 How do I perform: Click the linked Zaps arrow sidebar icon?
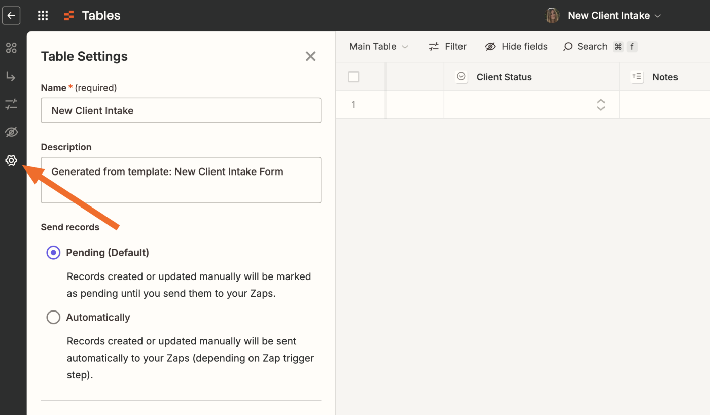pos(11,77)
